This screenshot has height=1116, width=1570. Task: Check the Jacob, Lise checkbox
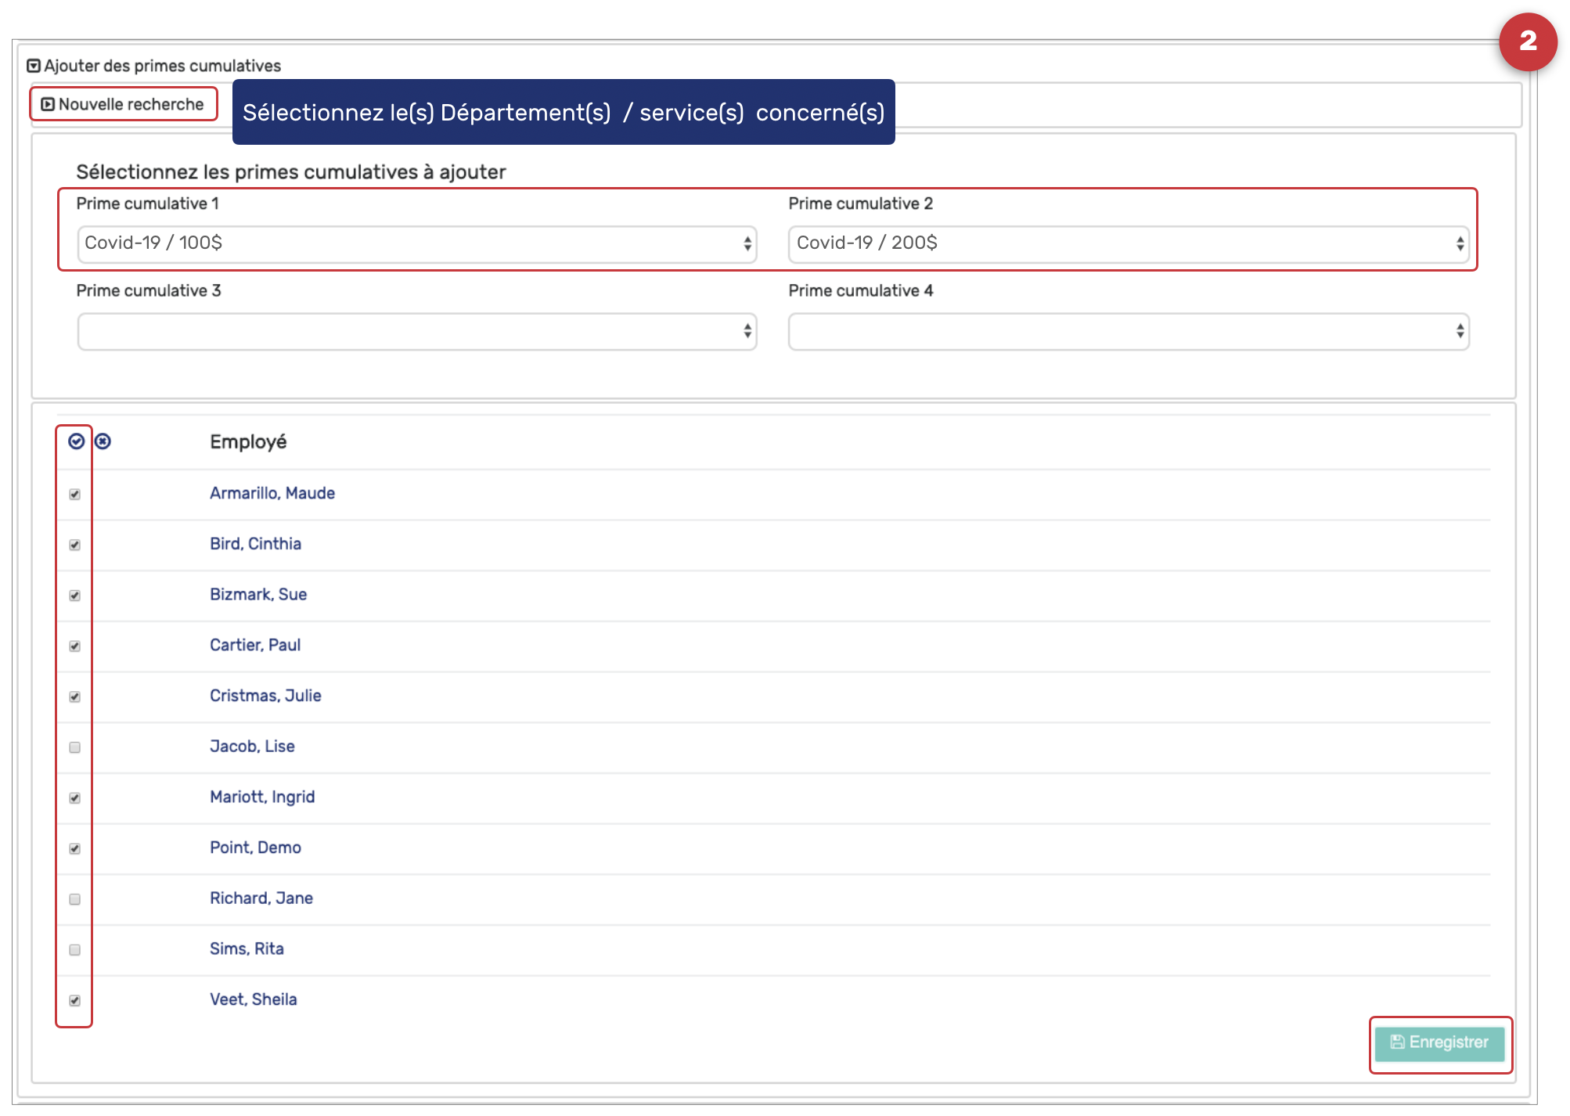click(75, 747)
